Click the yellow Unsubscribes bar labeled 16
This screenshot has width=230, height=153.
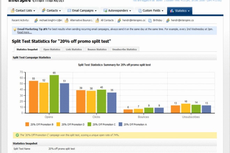pos(186,108)
